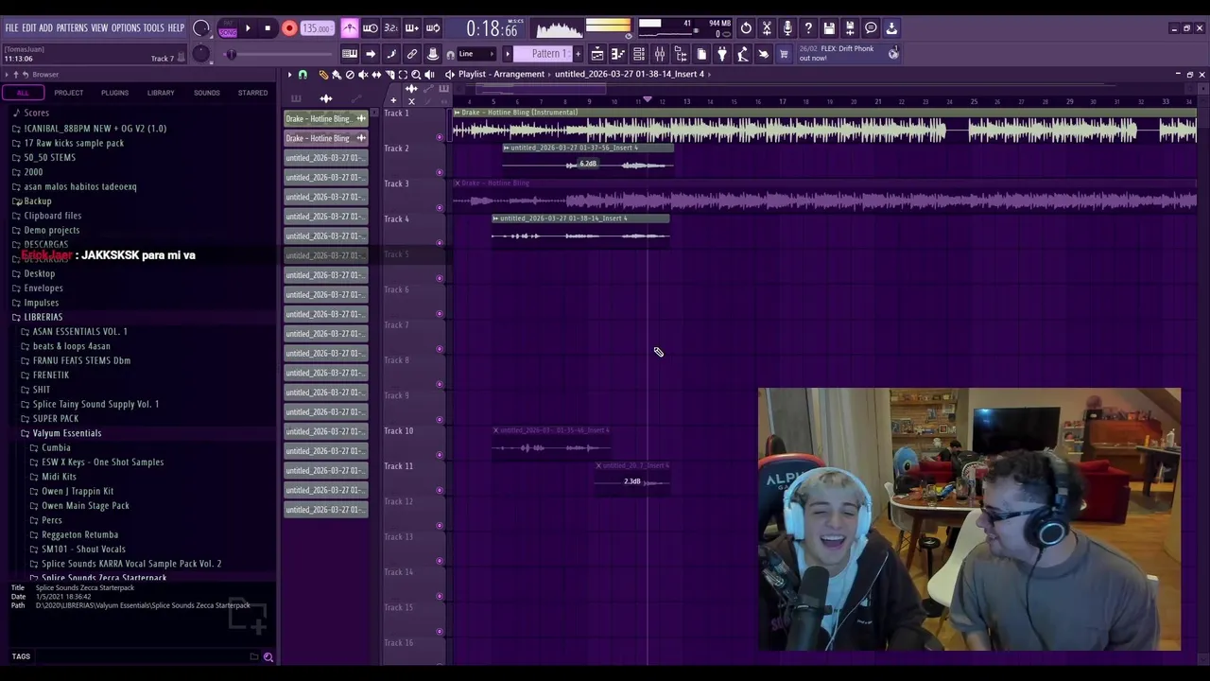Open the one-click audio recording microphone icon
Screen dimensions: 1210x681
pos(787,28)
